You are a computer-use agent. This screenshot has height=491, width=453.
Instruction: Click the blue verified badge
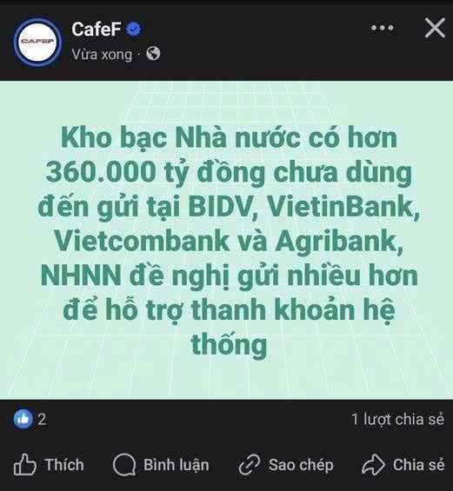point(134,30)
